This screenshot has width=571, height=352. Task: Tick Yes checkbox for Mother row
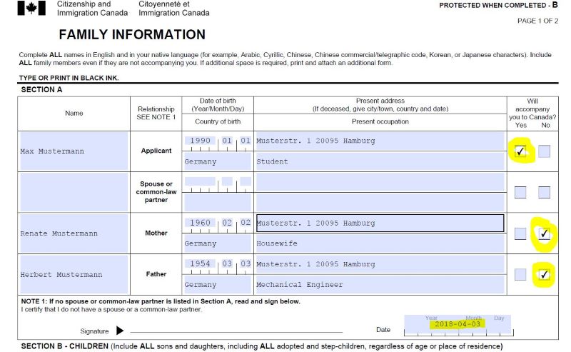[x=520, y=233]
